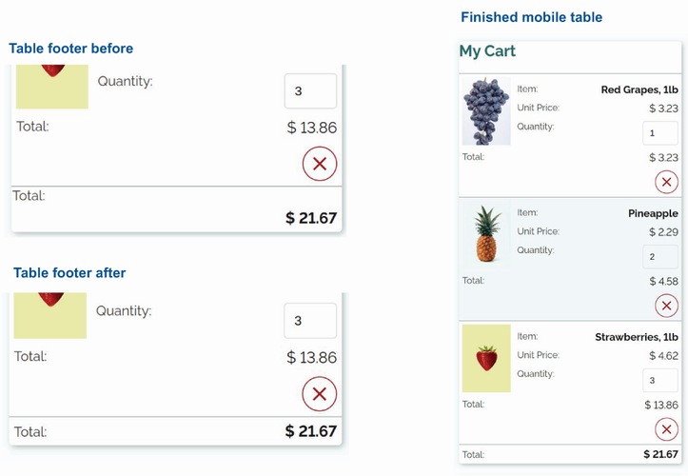Click the red X in 'Table footer before'

(x=320, y=164)
